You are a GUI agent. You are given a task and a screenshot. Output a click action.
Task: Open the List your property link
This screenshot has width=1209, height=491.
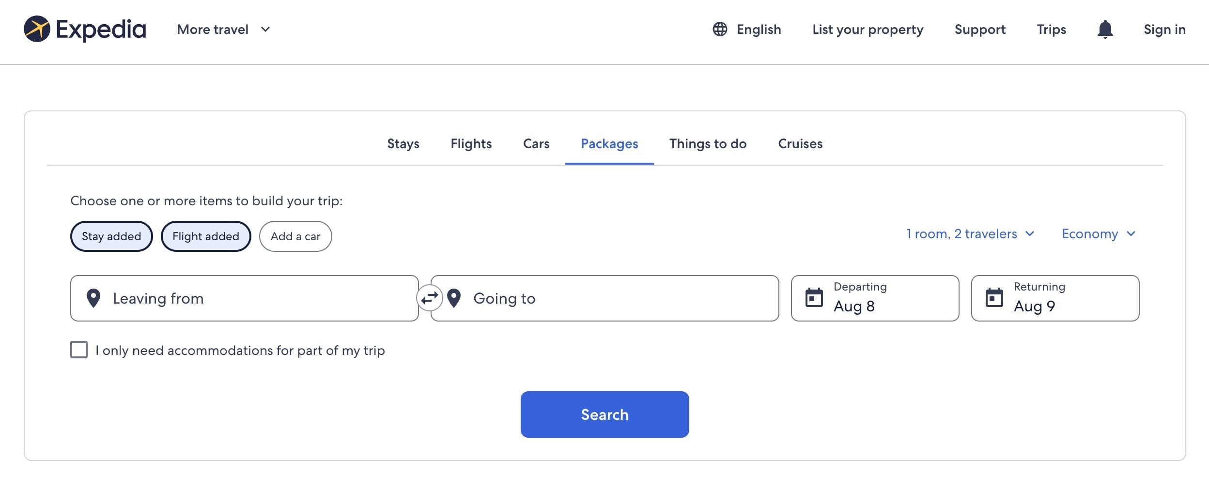pos(868,30)
